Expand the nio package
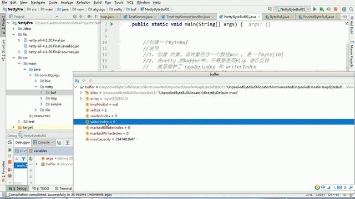Viewport: 355px width, 199px height. coord(35,110)
